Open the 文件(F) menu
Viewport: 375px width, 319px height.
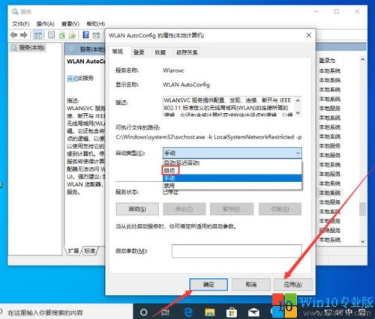(x=21, y=24)
